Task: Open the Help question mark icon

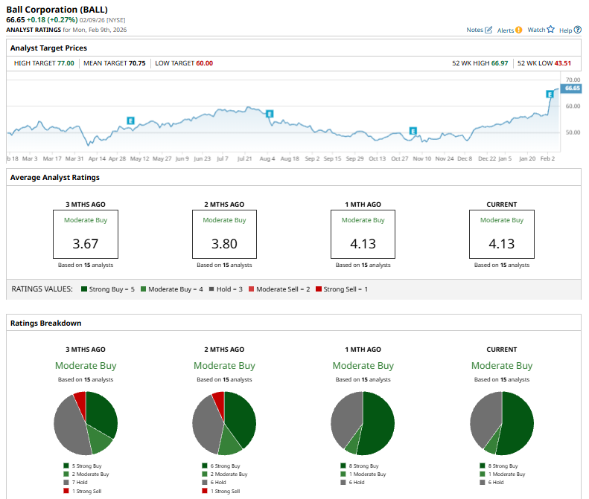Action: click(578, 30)
